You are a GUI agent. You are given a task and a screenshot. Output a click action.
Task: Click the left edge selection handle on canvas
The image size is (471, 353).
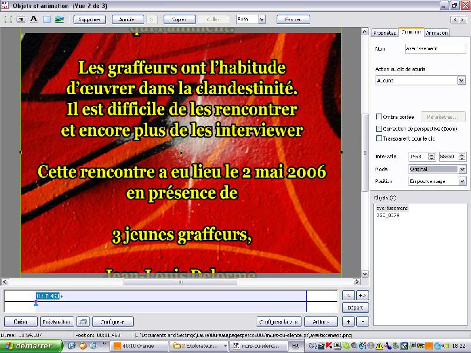pos(20,152)
